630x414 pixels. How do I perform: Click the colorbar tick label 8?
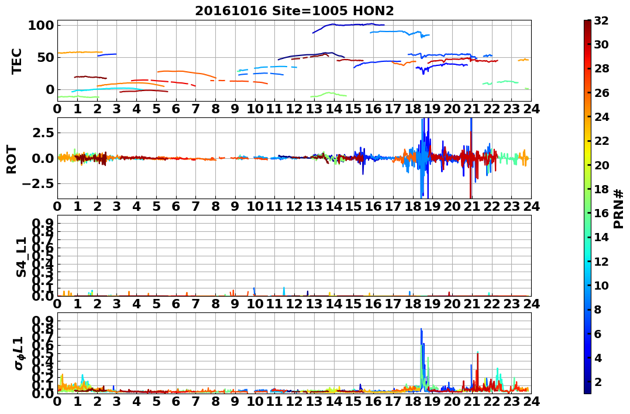coord(598,309)
